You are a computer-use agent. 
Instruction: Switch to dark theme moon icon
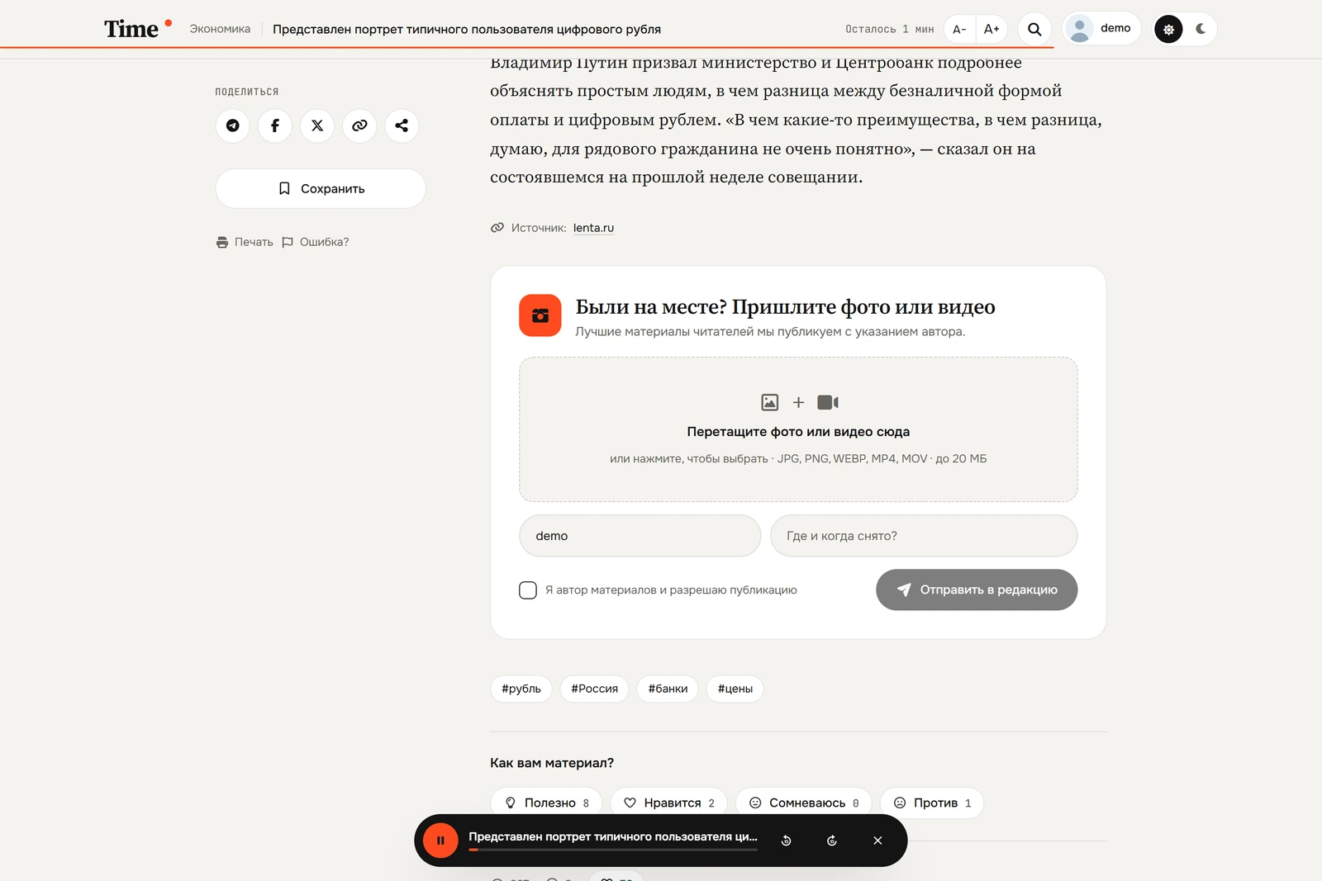1201,29
